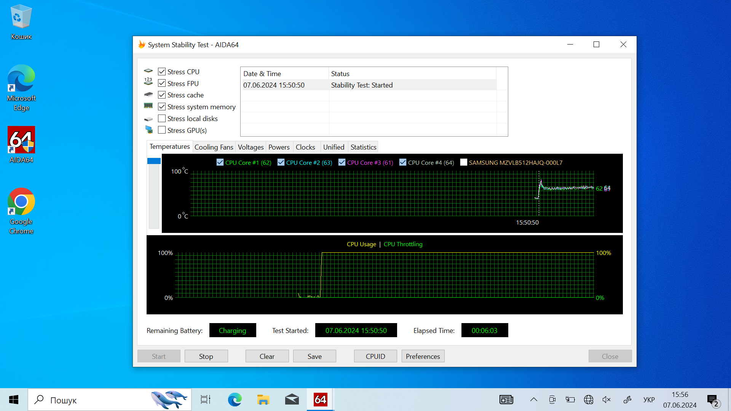
Task: Uncheck Stress CPU checkbox
Action: [x=162, y=72]
